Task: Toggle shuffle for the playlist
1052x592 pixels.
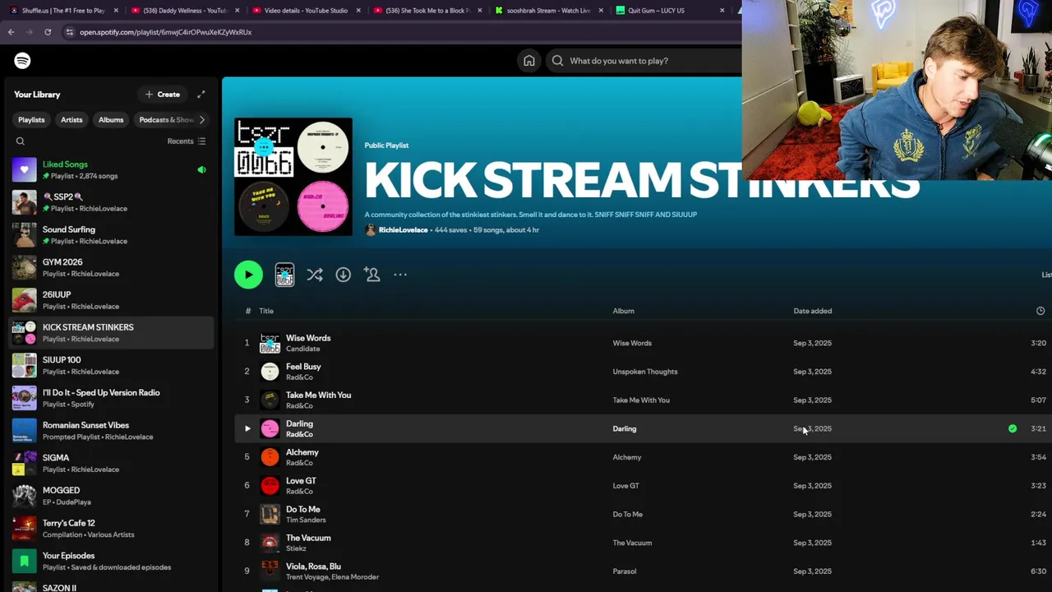Action: 315,275
